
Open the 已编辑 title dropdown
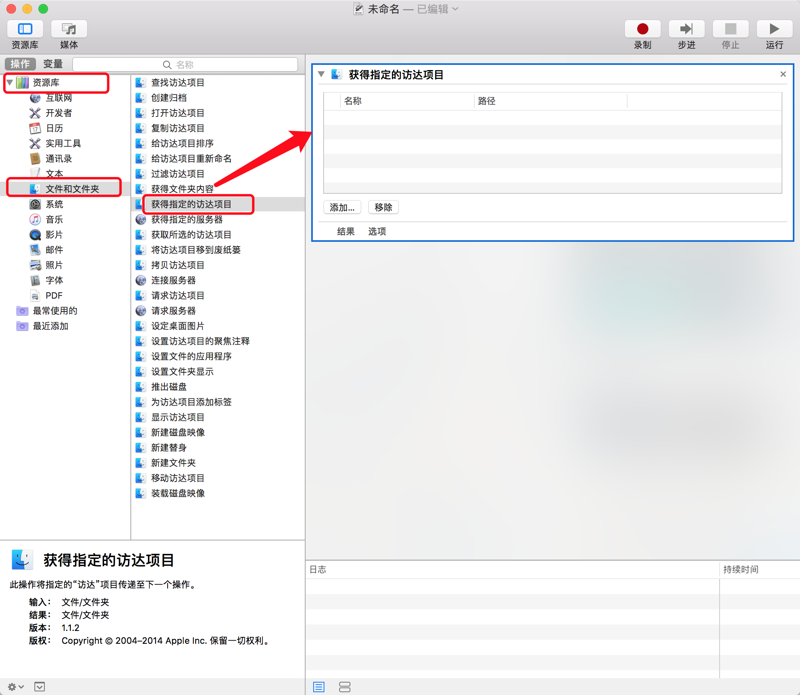tap(438, 9)
